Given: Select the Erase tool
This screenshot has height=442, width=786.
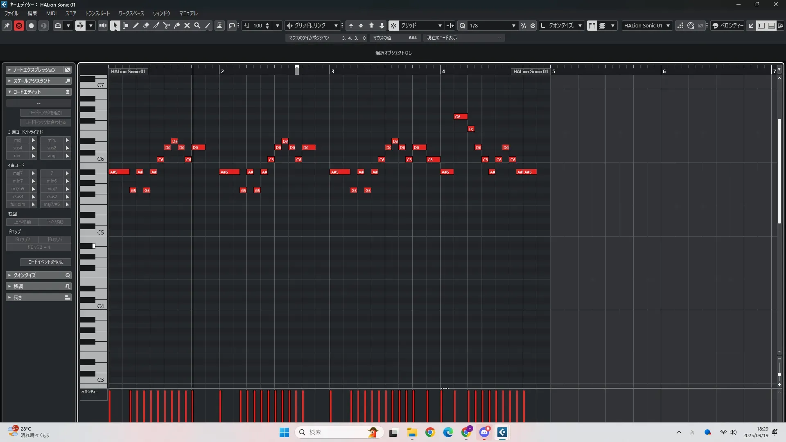Looking at the screenshot, I should [146, 25].
